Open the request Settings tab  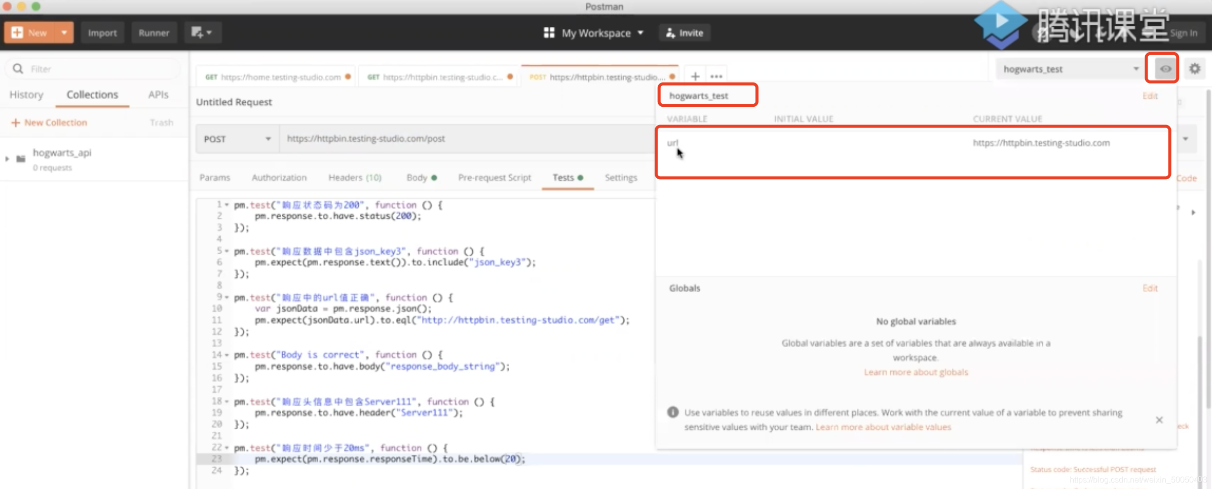click(621, 178)
